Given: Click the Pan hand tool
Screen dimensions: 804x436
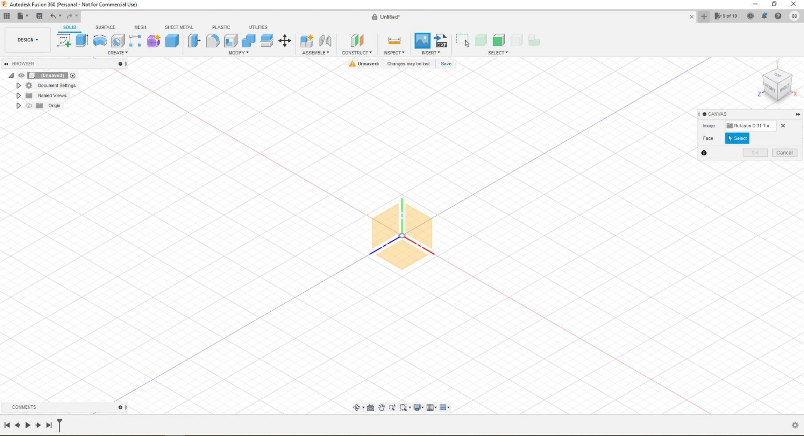Looking at the screenshot, I should (381, 407).
